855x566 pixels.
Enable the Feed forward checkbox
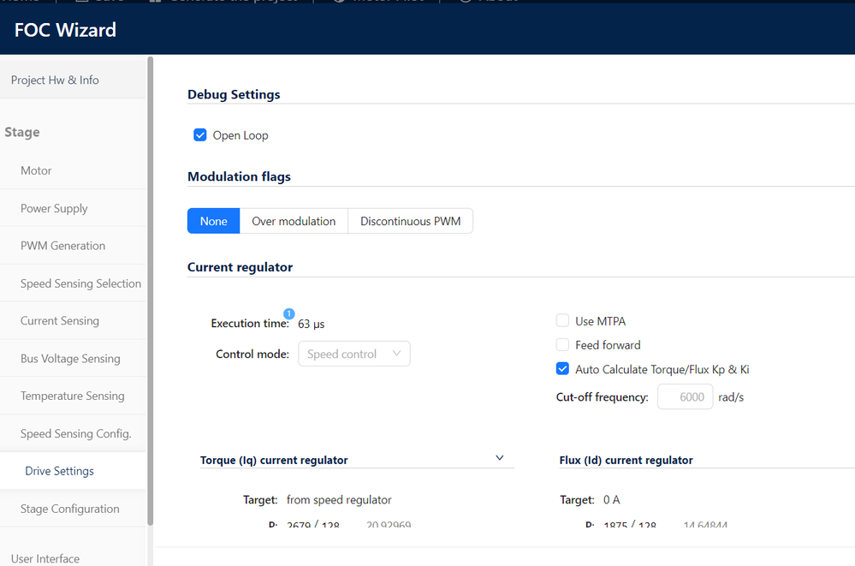[x=562, y=344]
